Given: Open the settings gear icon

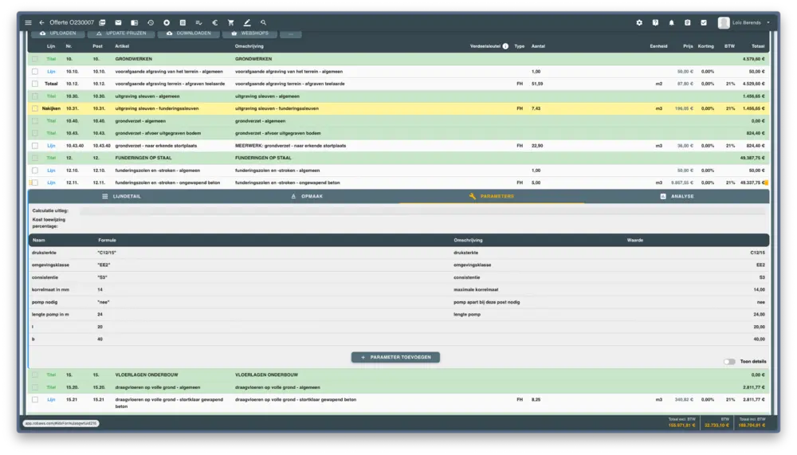Looking at the screenshot, I should click(x=638, y=22).
